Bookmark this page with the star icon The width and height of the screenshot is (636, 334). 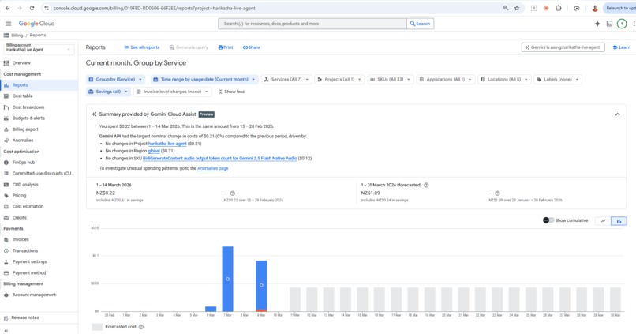(517, 8)
